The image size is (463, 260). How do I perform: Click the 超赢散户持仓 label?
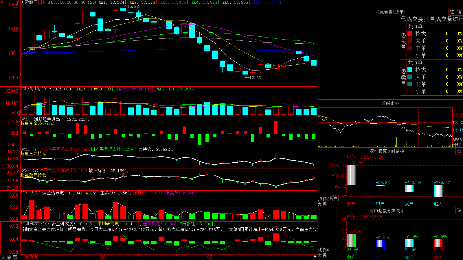point(33,175)
